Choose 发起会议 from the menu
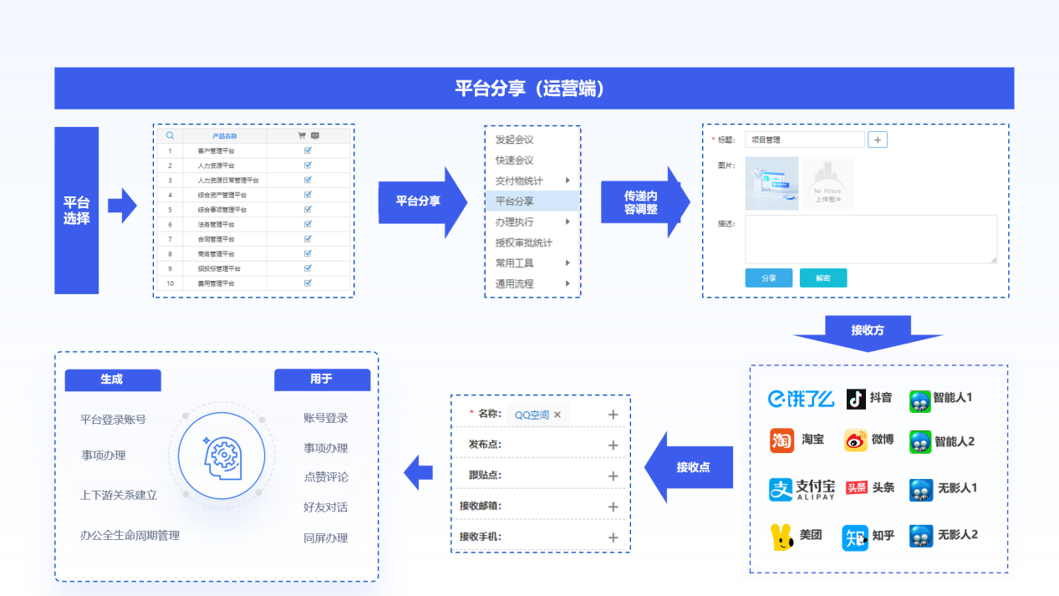Screen dimensions: 1059x596 [x=515, y=140]
